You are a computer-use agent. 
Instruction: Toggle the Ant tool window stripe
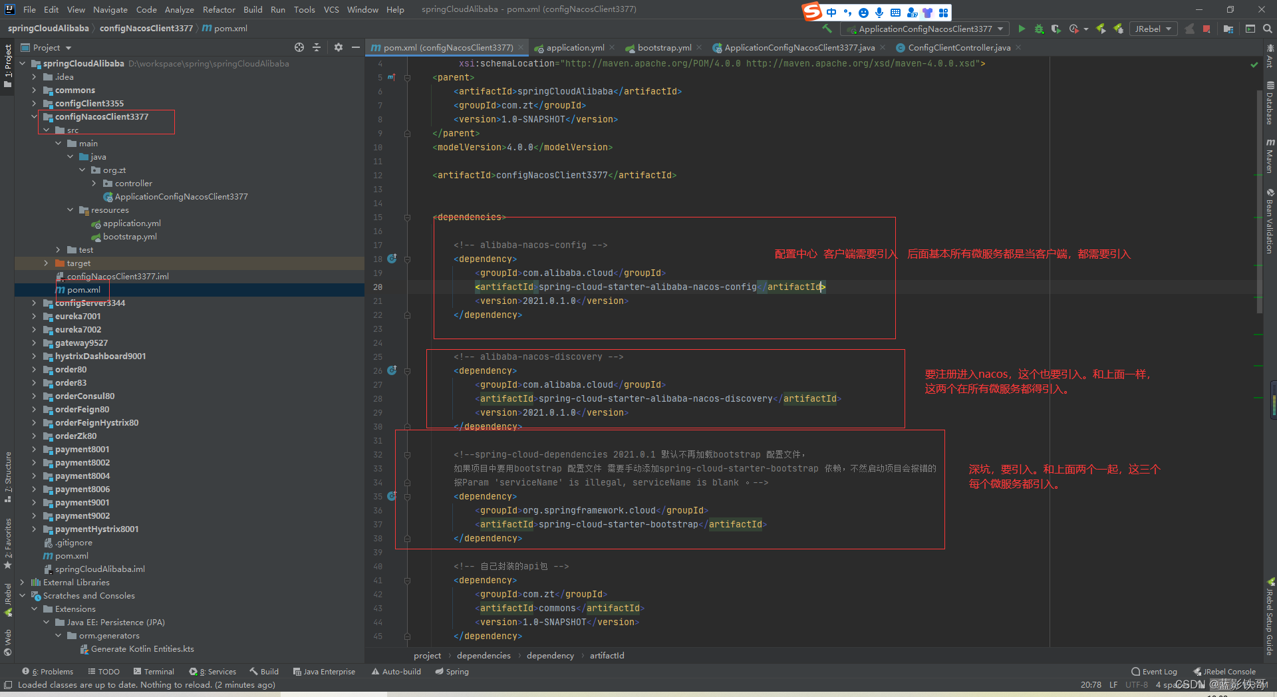click(1270, 56)
